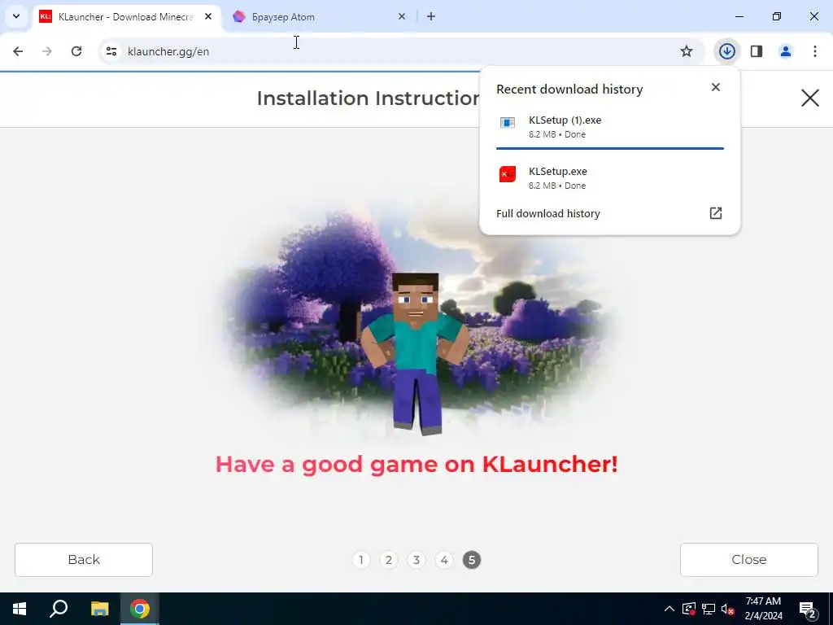
Task: Open the taskbar clock and date
Action: [763, 609]
